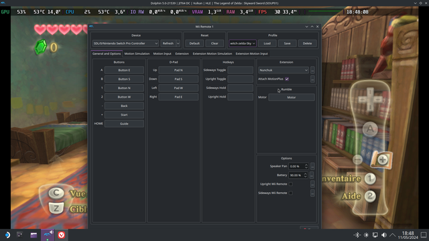This screenshot has height=241, width=429.
Task: Select the General and Options tab
Action: click(x=107, y=54)
